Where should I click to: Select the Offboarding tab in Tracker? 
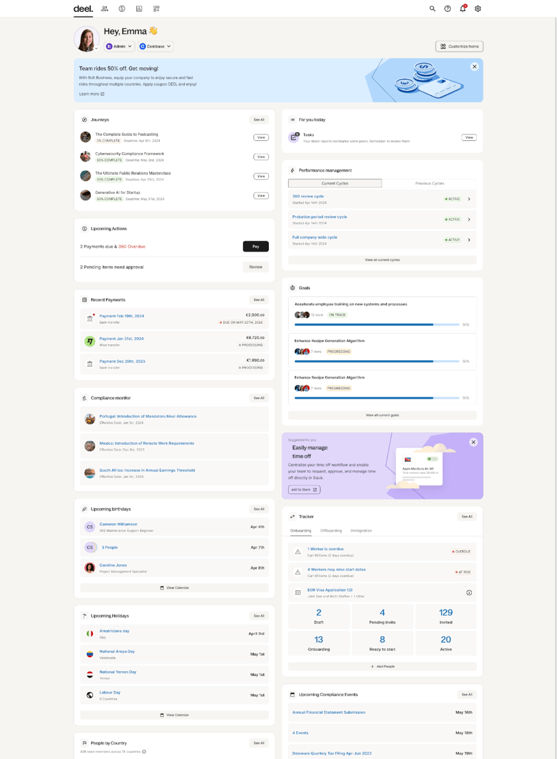coord(331,531)
